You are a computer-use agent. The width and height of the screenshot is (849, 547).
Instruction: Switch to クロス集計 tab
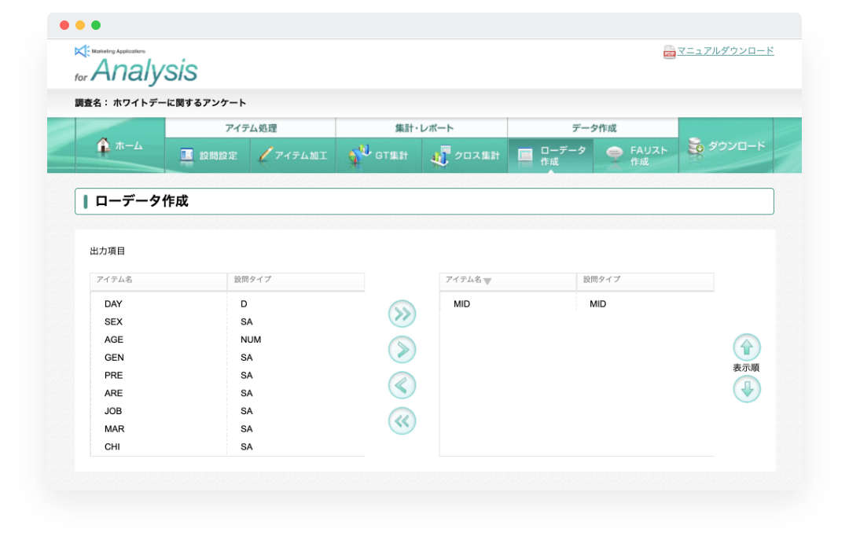click(x=465, y=156)
